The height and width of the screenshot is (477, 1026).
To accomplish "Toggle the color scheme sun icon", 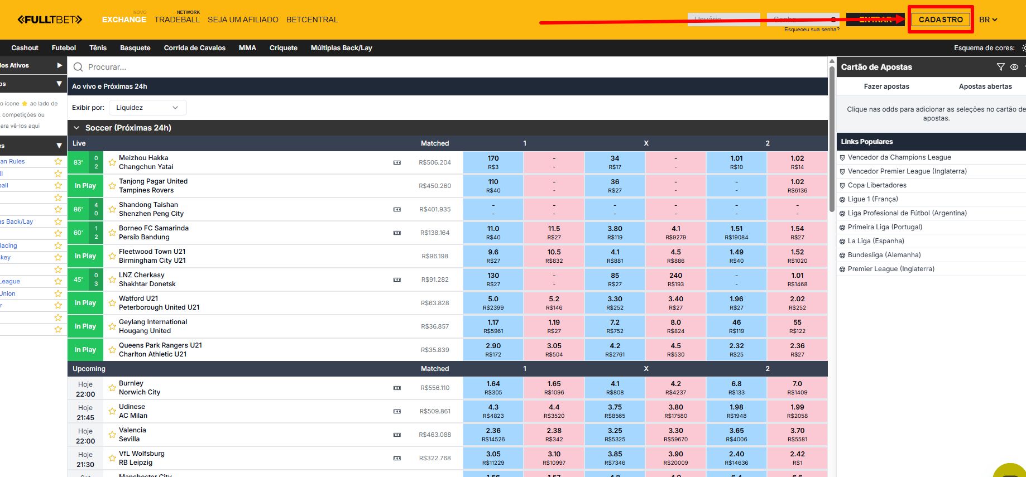I will click(x=1023, y=48).
